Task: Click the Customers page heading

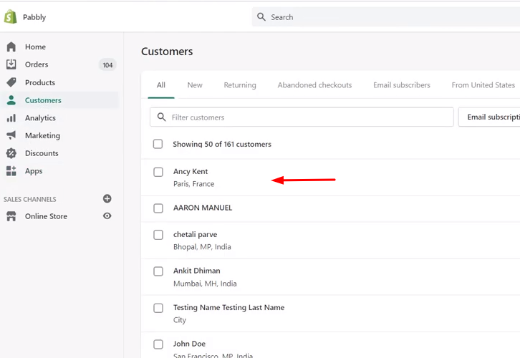Action: (167, 52)
